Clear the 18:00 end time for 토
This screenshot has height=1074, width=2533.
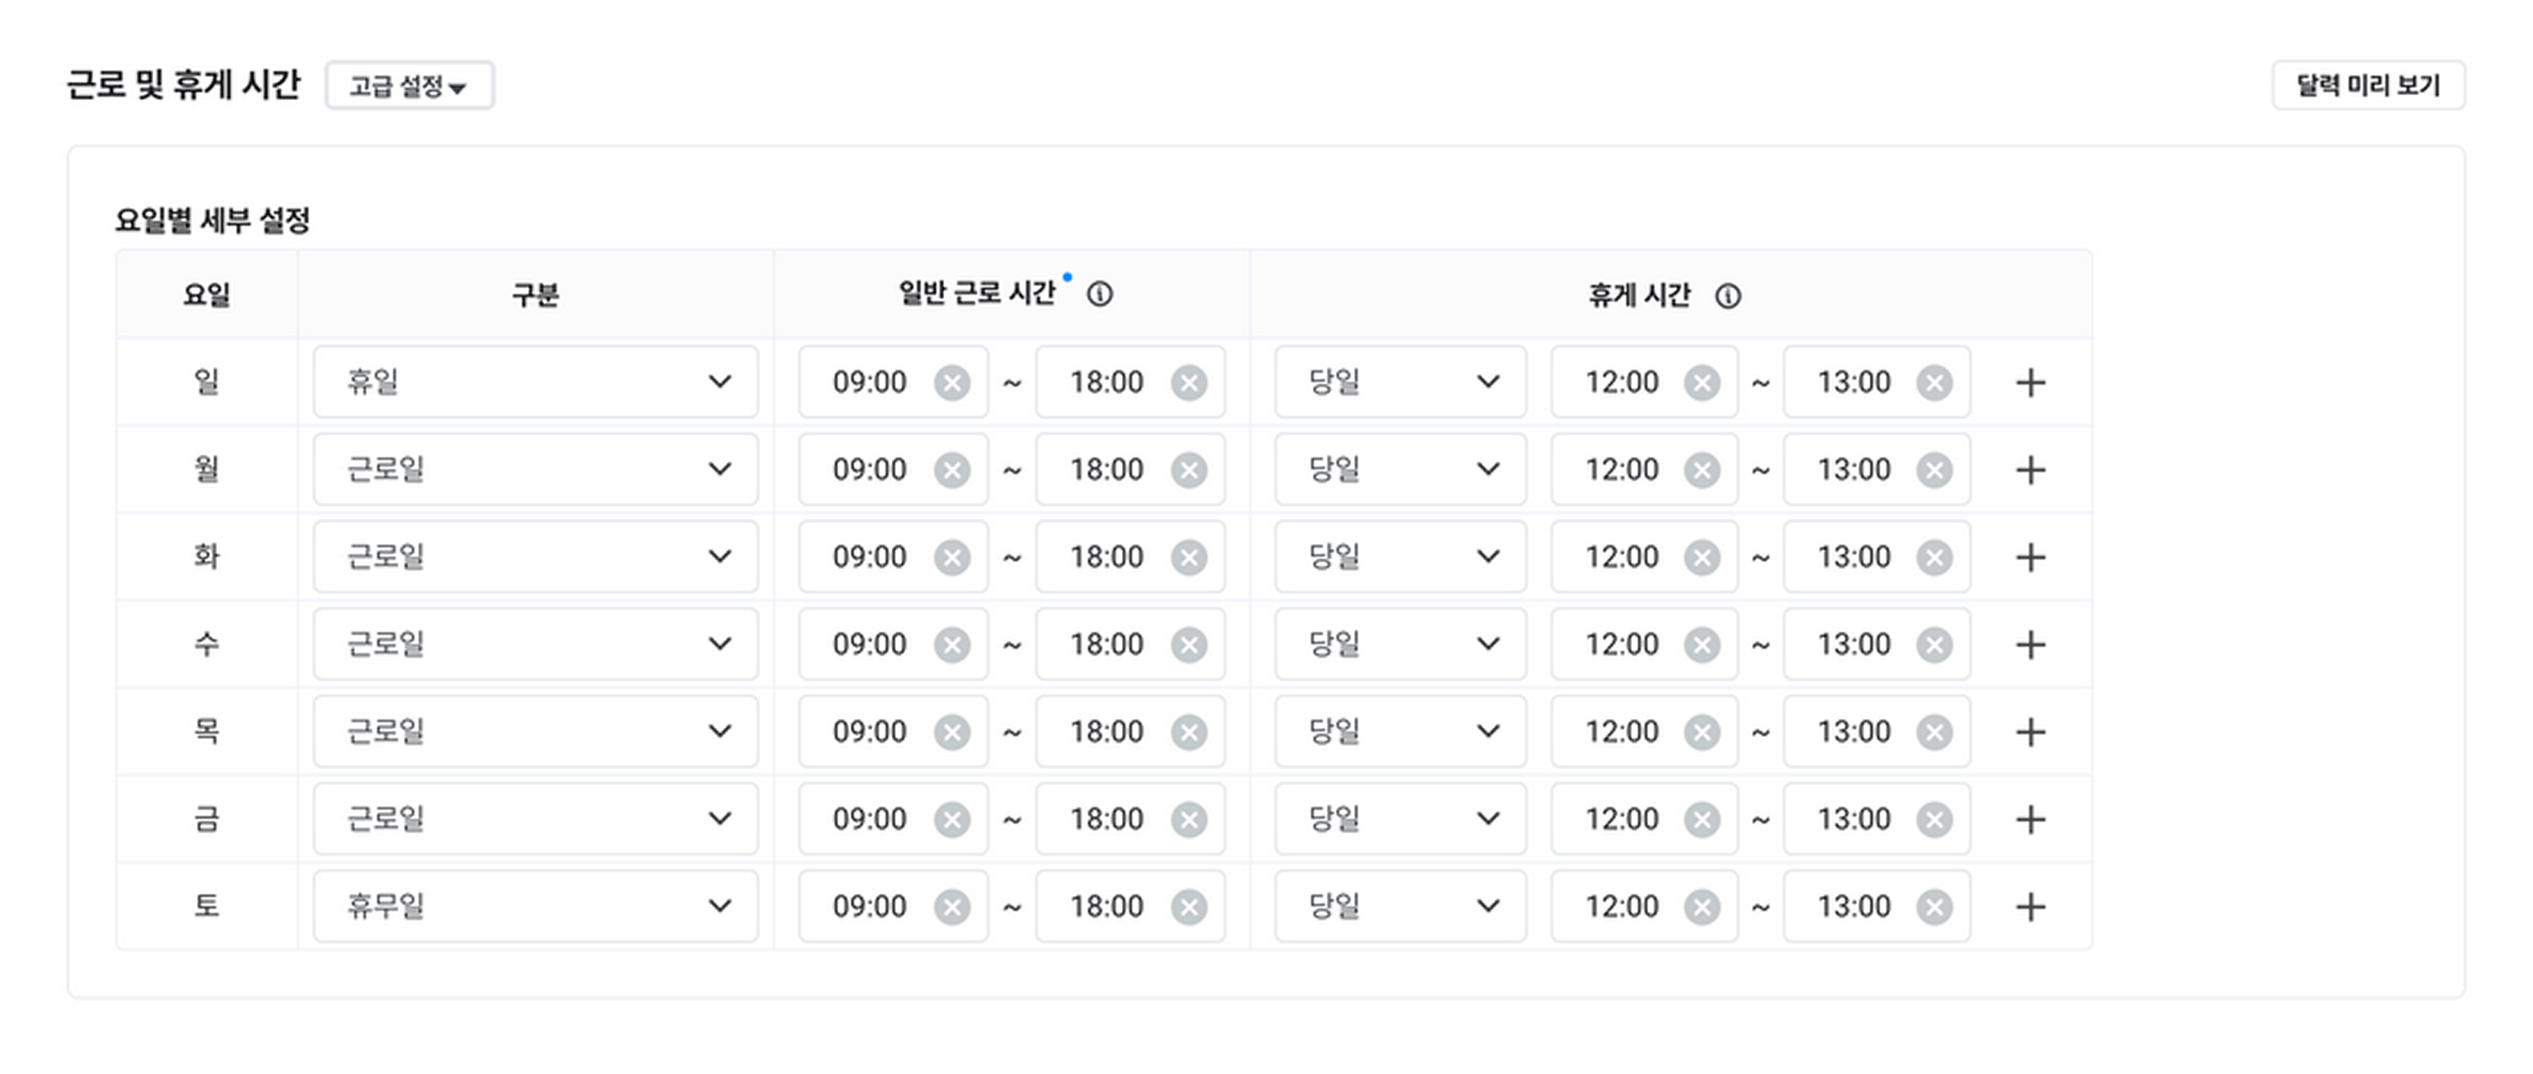click(x=1189, y=907)
